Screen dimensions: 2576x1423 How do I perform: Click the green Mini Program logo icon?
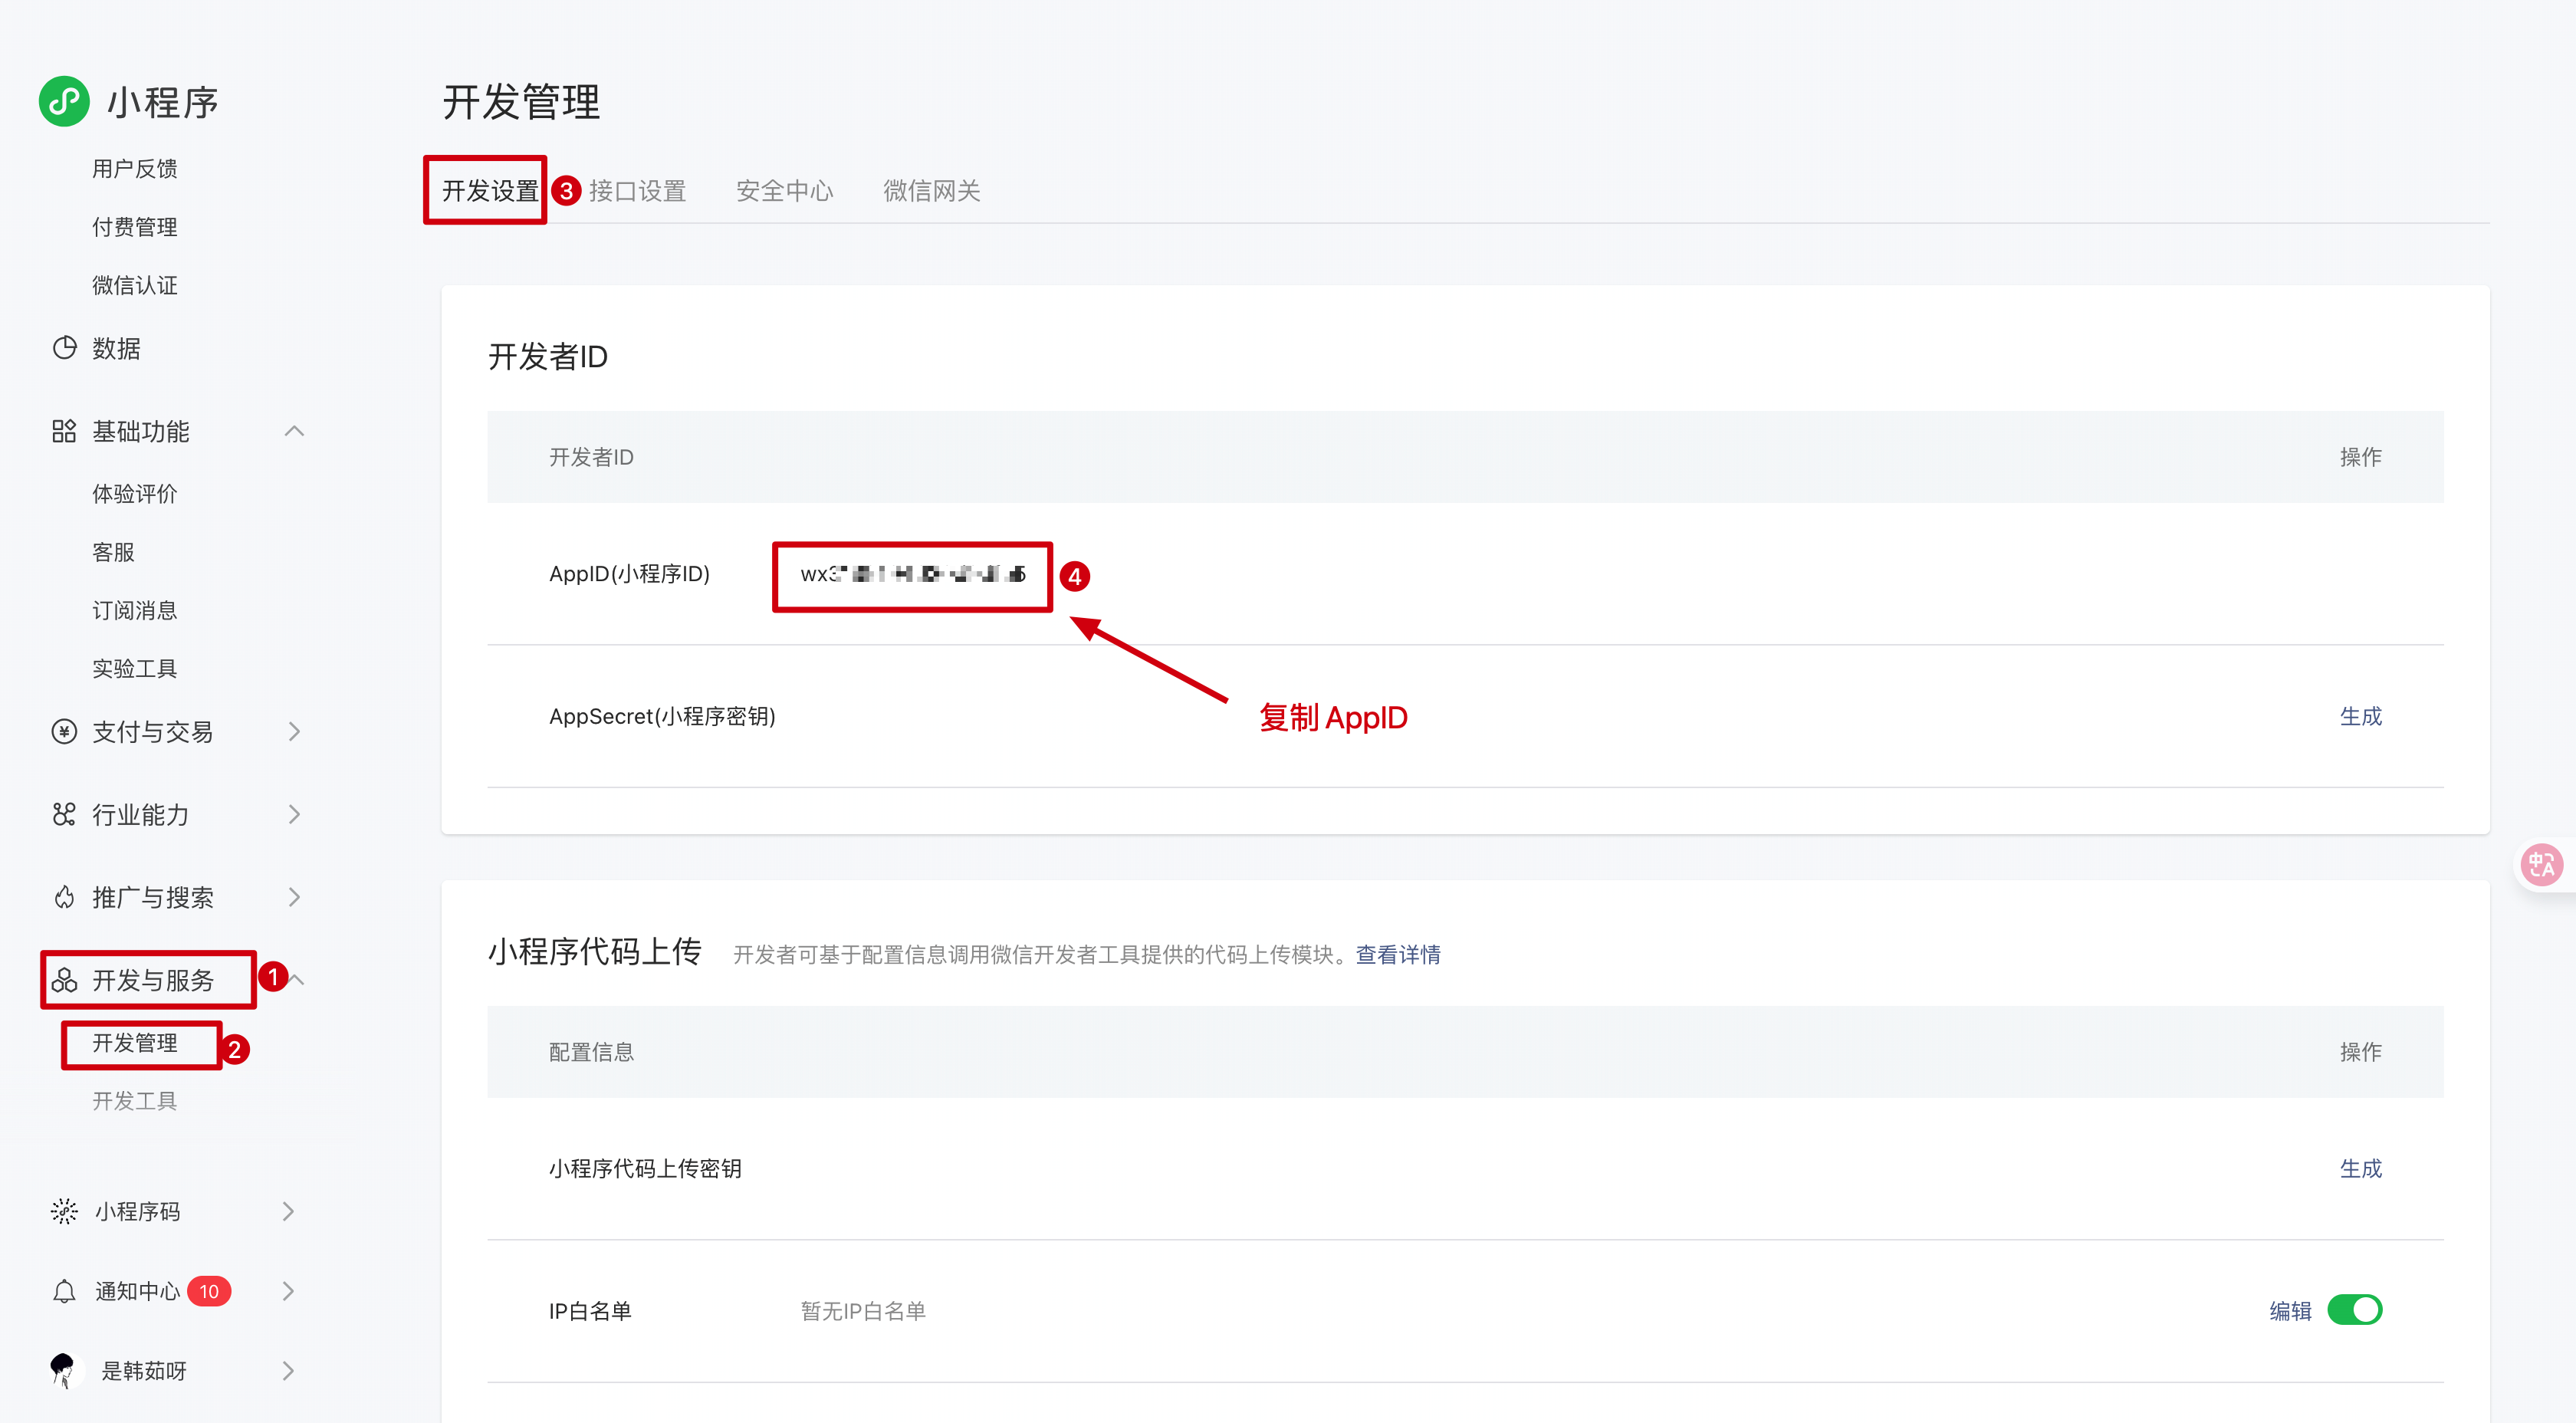(x=64, y=101)
